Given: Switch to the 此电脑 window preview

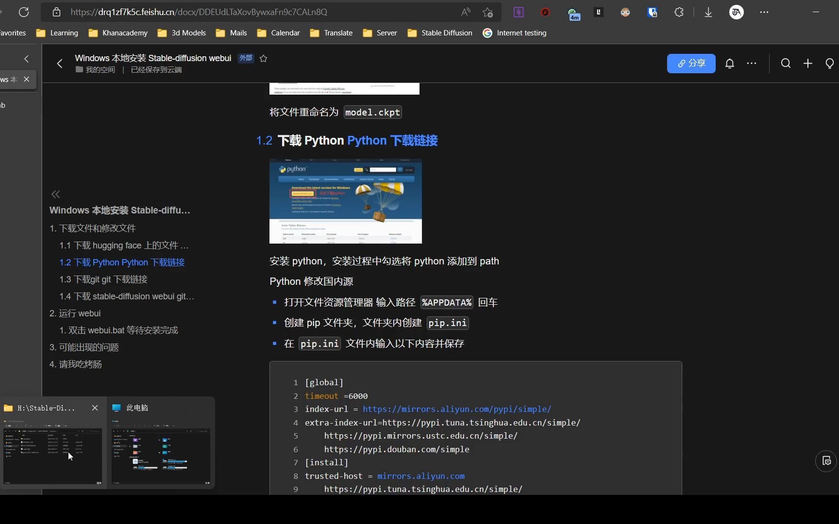Looking at the screenshot, I should [x=161, y=451].
